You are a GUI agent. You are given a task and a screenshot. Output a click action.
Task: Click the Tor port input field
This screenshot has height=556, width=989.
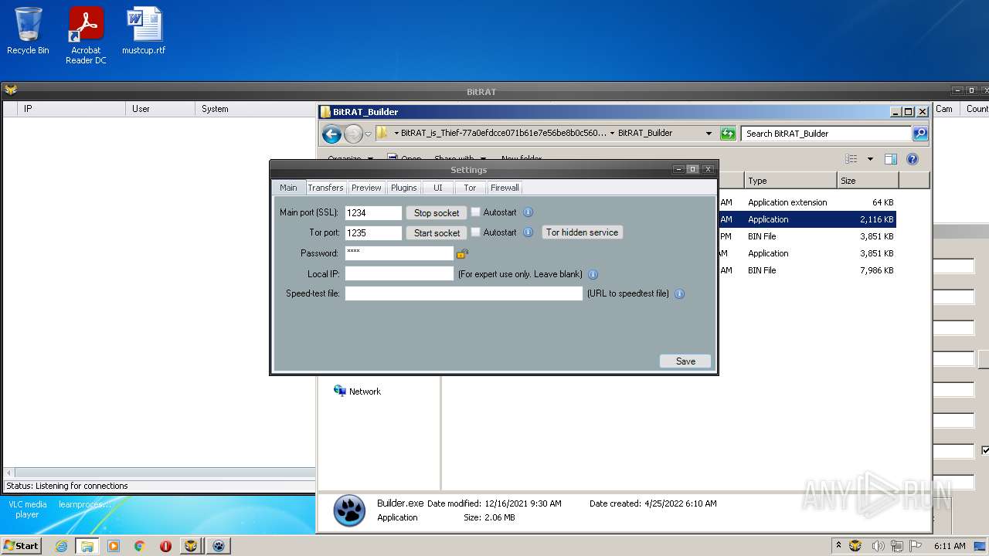pyautogui.click(x=373, y=232)
